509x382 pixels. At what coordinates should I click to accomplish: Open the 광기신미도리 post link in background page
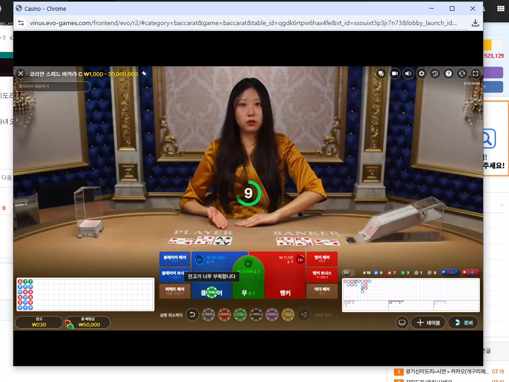(x=447, y=371)
